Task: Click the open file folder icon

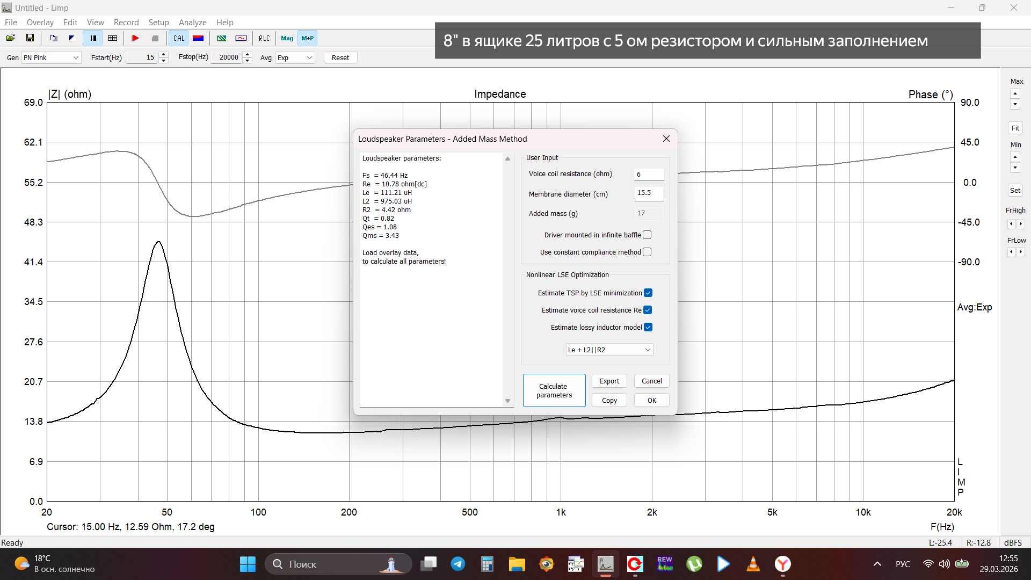Action: [x=10, y=38]
